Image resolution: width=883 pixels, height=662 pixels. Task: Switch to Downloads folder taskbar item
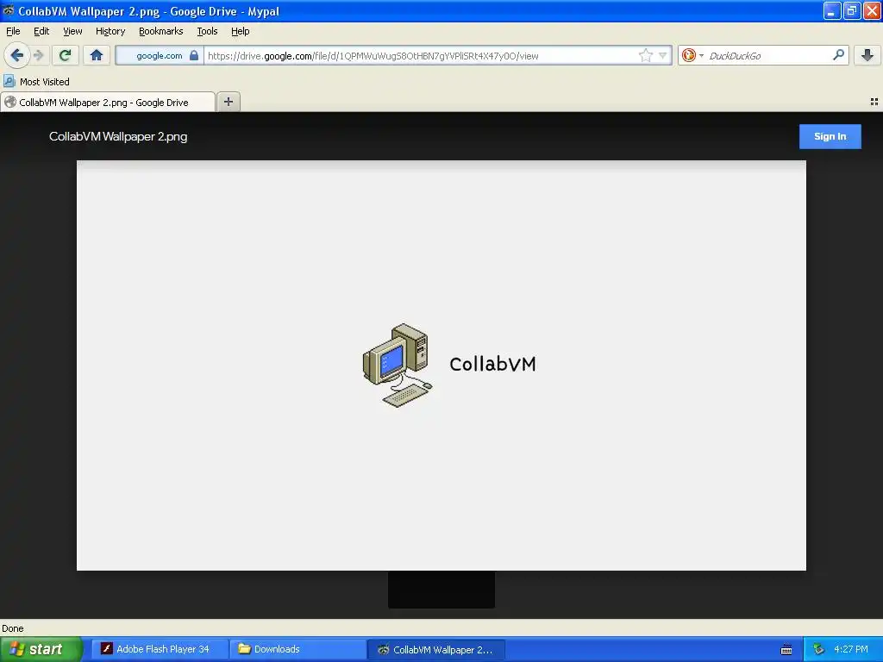(x=297, y=649)
